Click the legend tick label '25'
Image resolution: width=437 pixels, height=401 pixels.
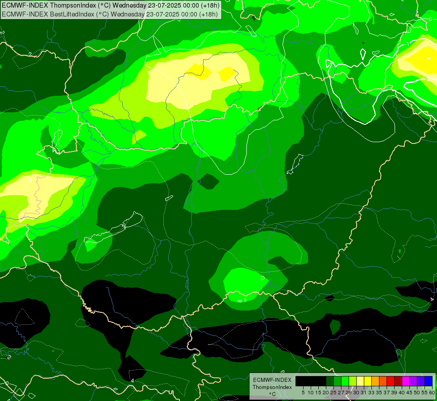[333, 393]
